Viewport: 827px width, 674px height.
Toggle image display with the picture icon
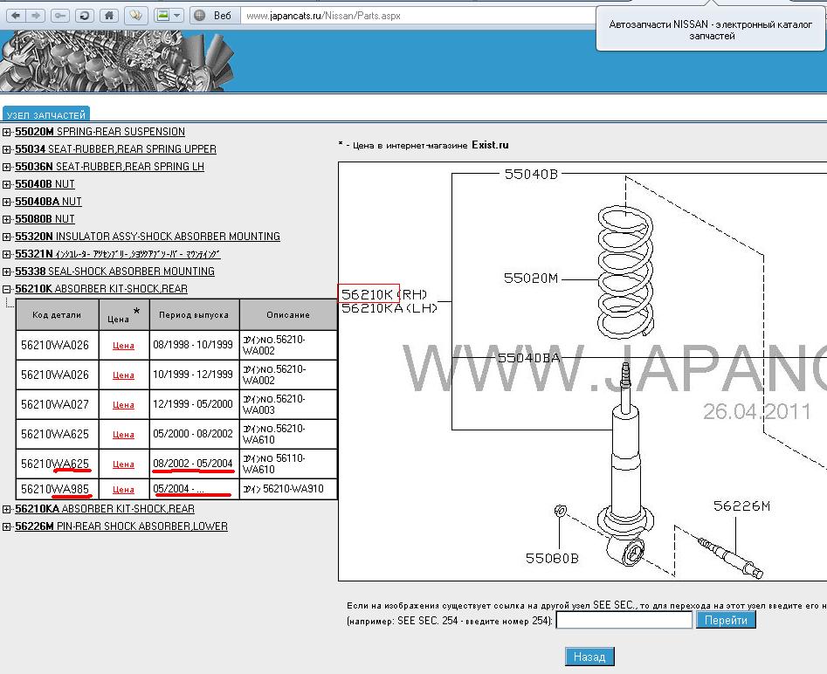click(163, 16)
